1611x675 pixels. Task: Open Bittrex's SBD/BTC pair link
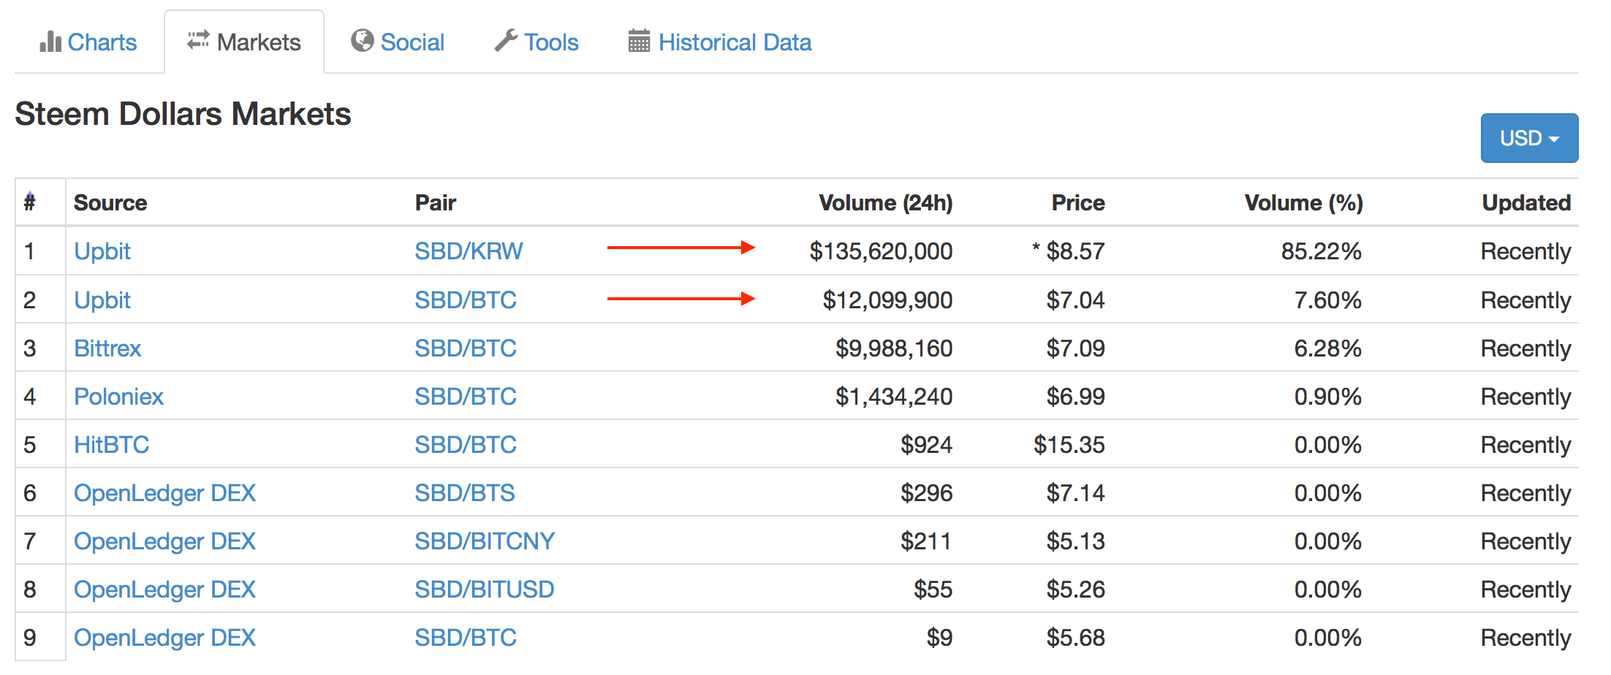[x=466, y=348]
